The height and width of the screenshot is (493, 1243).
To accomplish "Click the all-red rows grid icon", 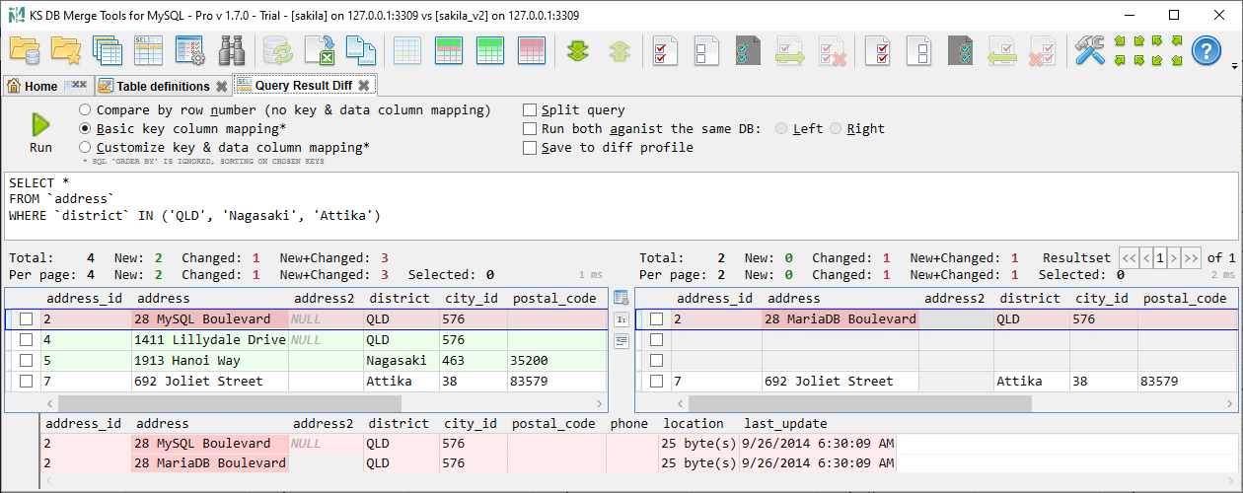I will [532, 50].
